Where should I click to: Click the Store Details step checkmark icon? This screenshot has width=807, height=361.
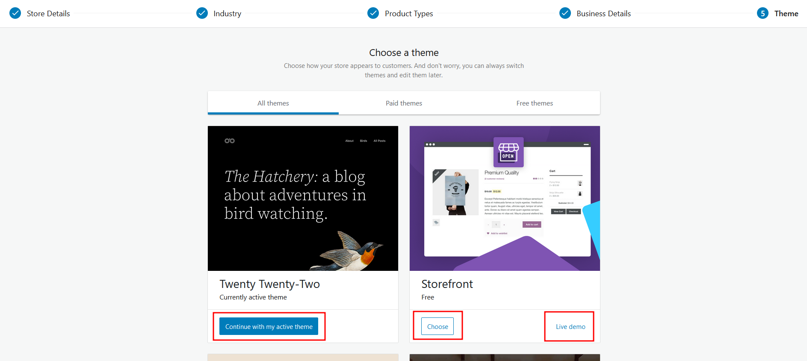15,13
